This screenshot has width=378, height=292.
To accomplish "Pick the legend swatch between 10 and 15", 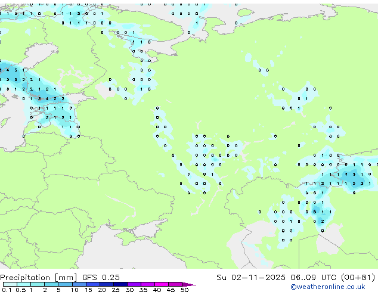I will 79,284.
